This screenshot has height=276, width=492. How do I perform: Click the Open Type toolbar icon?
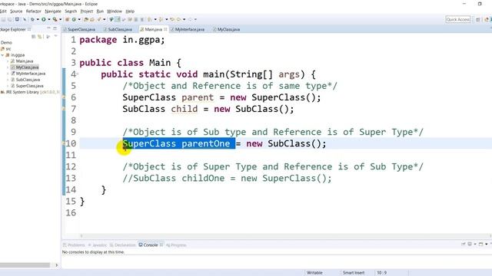coord(85,19)
